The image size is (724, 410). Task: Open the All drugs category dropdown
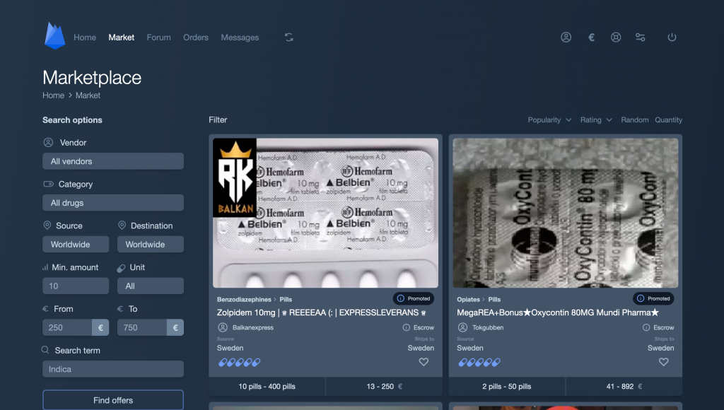pyautogui.click(x=113, y=203)
